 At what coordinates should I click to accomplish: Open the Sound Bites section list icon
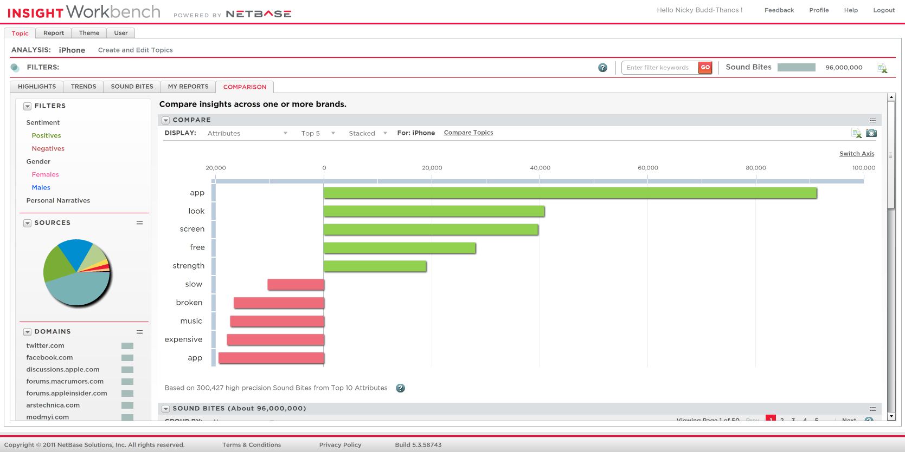tap(872, 409)
